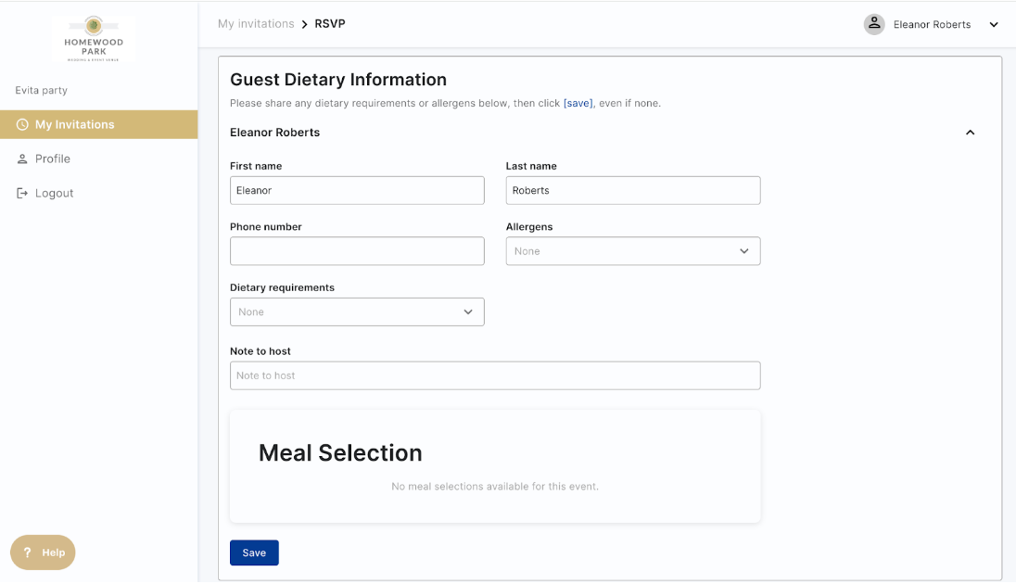Click the [save] link in instructions
This screenshot has height=584, width=1016.
pyautogui.click(x=578, y=103)
